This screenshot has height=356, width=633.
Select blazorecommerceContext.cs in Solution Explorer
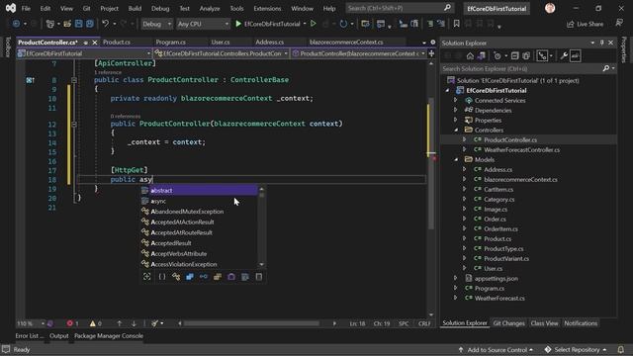pos(520,180)
